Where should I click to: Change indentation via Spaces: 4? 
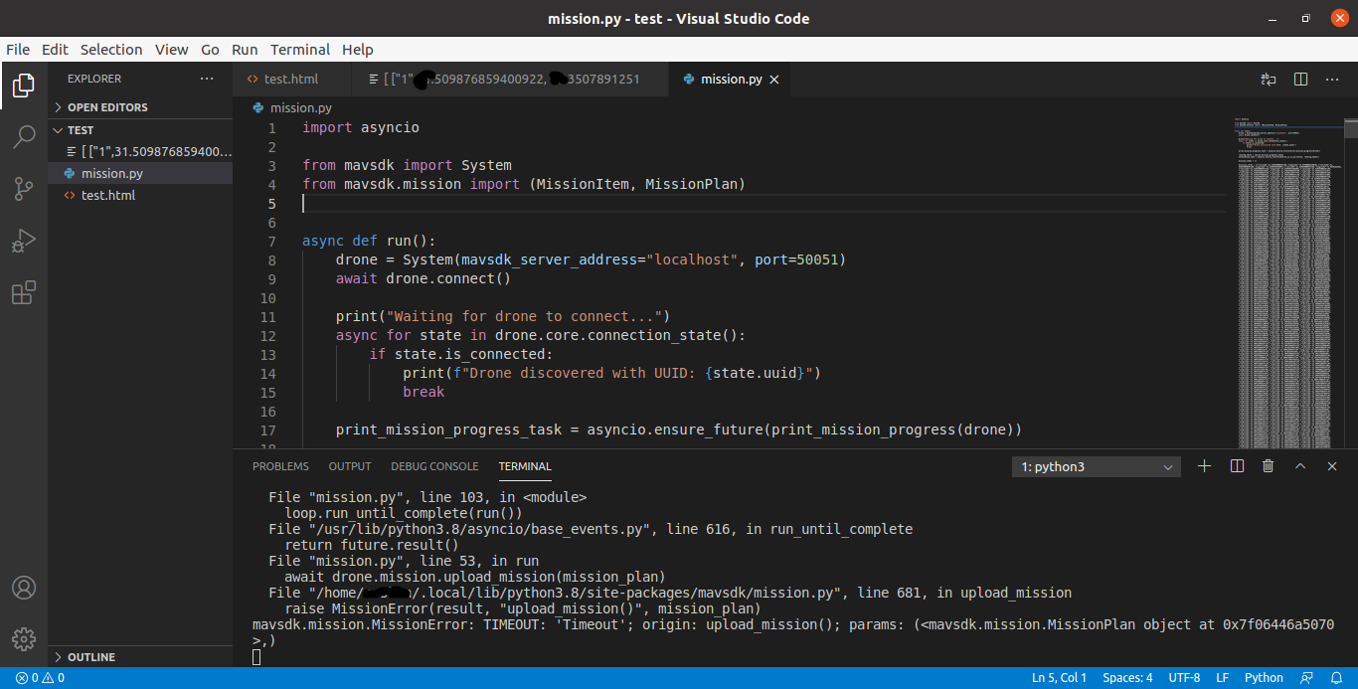coord(1128,678)
